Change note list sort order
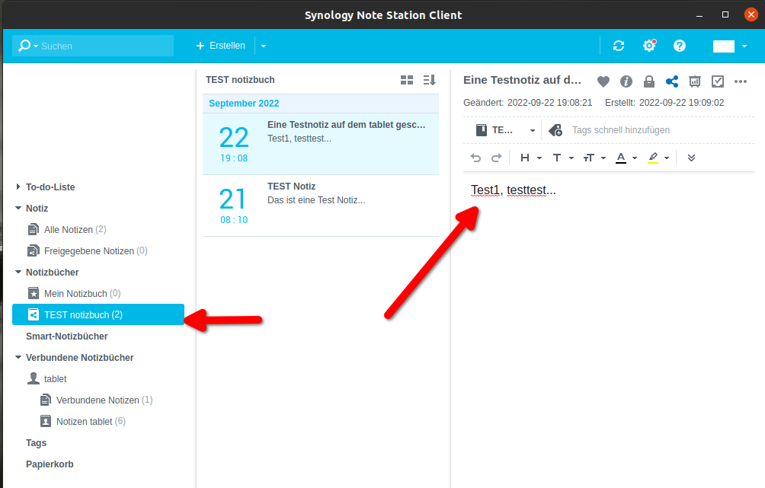765x488 pixels. coord(429,80)
